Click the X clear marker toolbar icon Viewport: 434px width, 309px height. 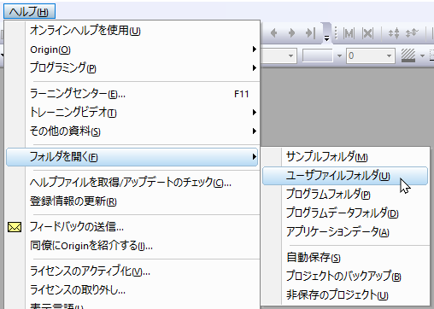[x=367, y=33]
